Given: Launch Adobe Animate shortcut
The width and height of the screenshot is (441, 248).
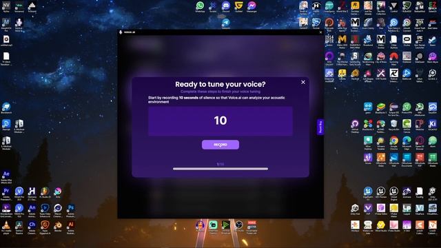Looking at the screenshot, I should pos(32,210).
